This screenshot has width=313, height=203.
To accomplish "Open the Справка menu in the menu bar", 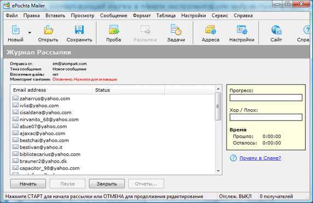I will coord(243,15).
